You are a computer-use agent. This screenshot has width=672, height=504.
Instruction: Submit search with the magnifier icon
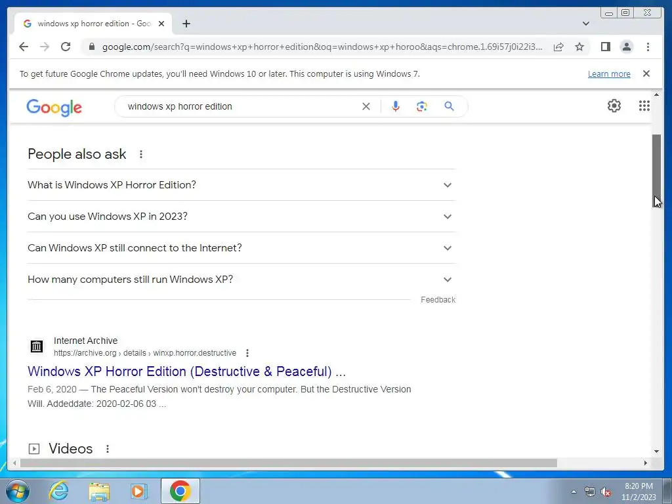[449, 106]
